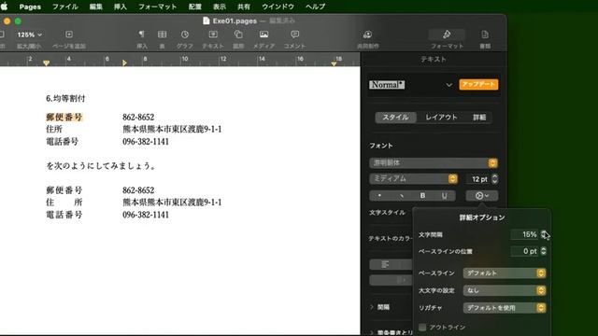Open the Pages menu
This screenshot has width=598, height=336.
pyautogui.click(x=30, y=7)
